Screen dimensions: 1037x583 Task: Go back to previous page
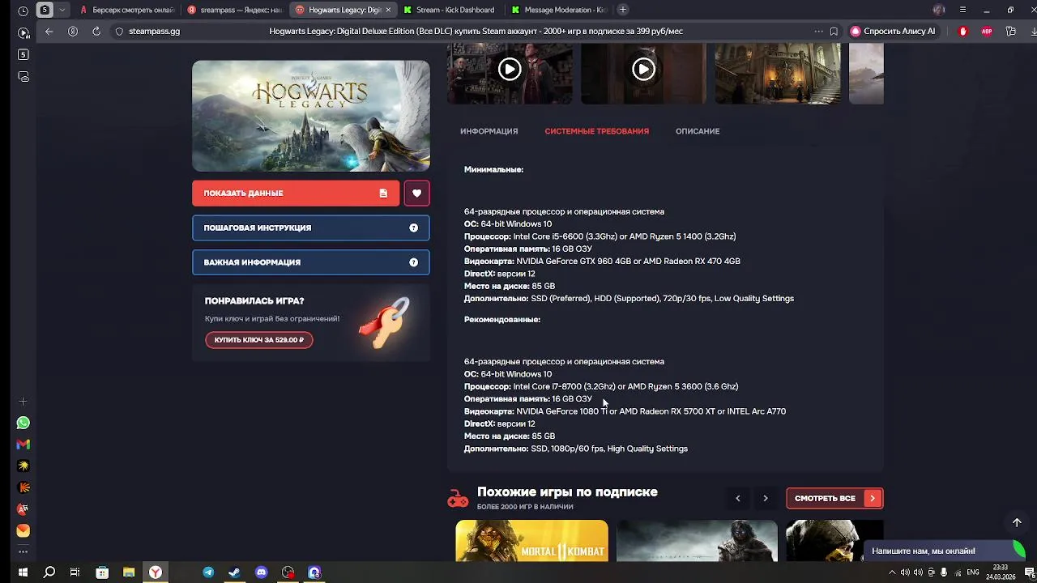point(49,32)
